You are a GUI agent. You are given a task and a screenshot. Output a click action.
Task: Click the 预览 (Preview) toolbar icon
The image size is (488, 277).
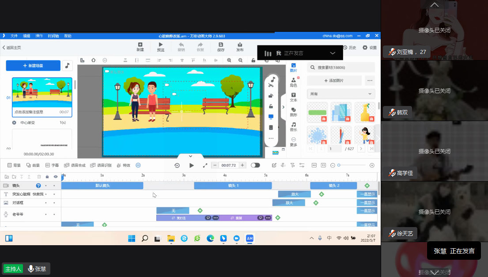161,47
